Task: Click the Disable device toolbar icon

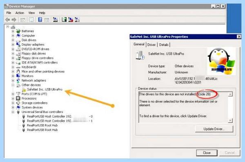Action: coord(77,19)
